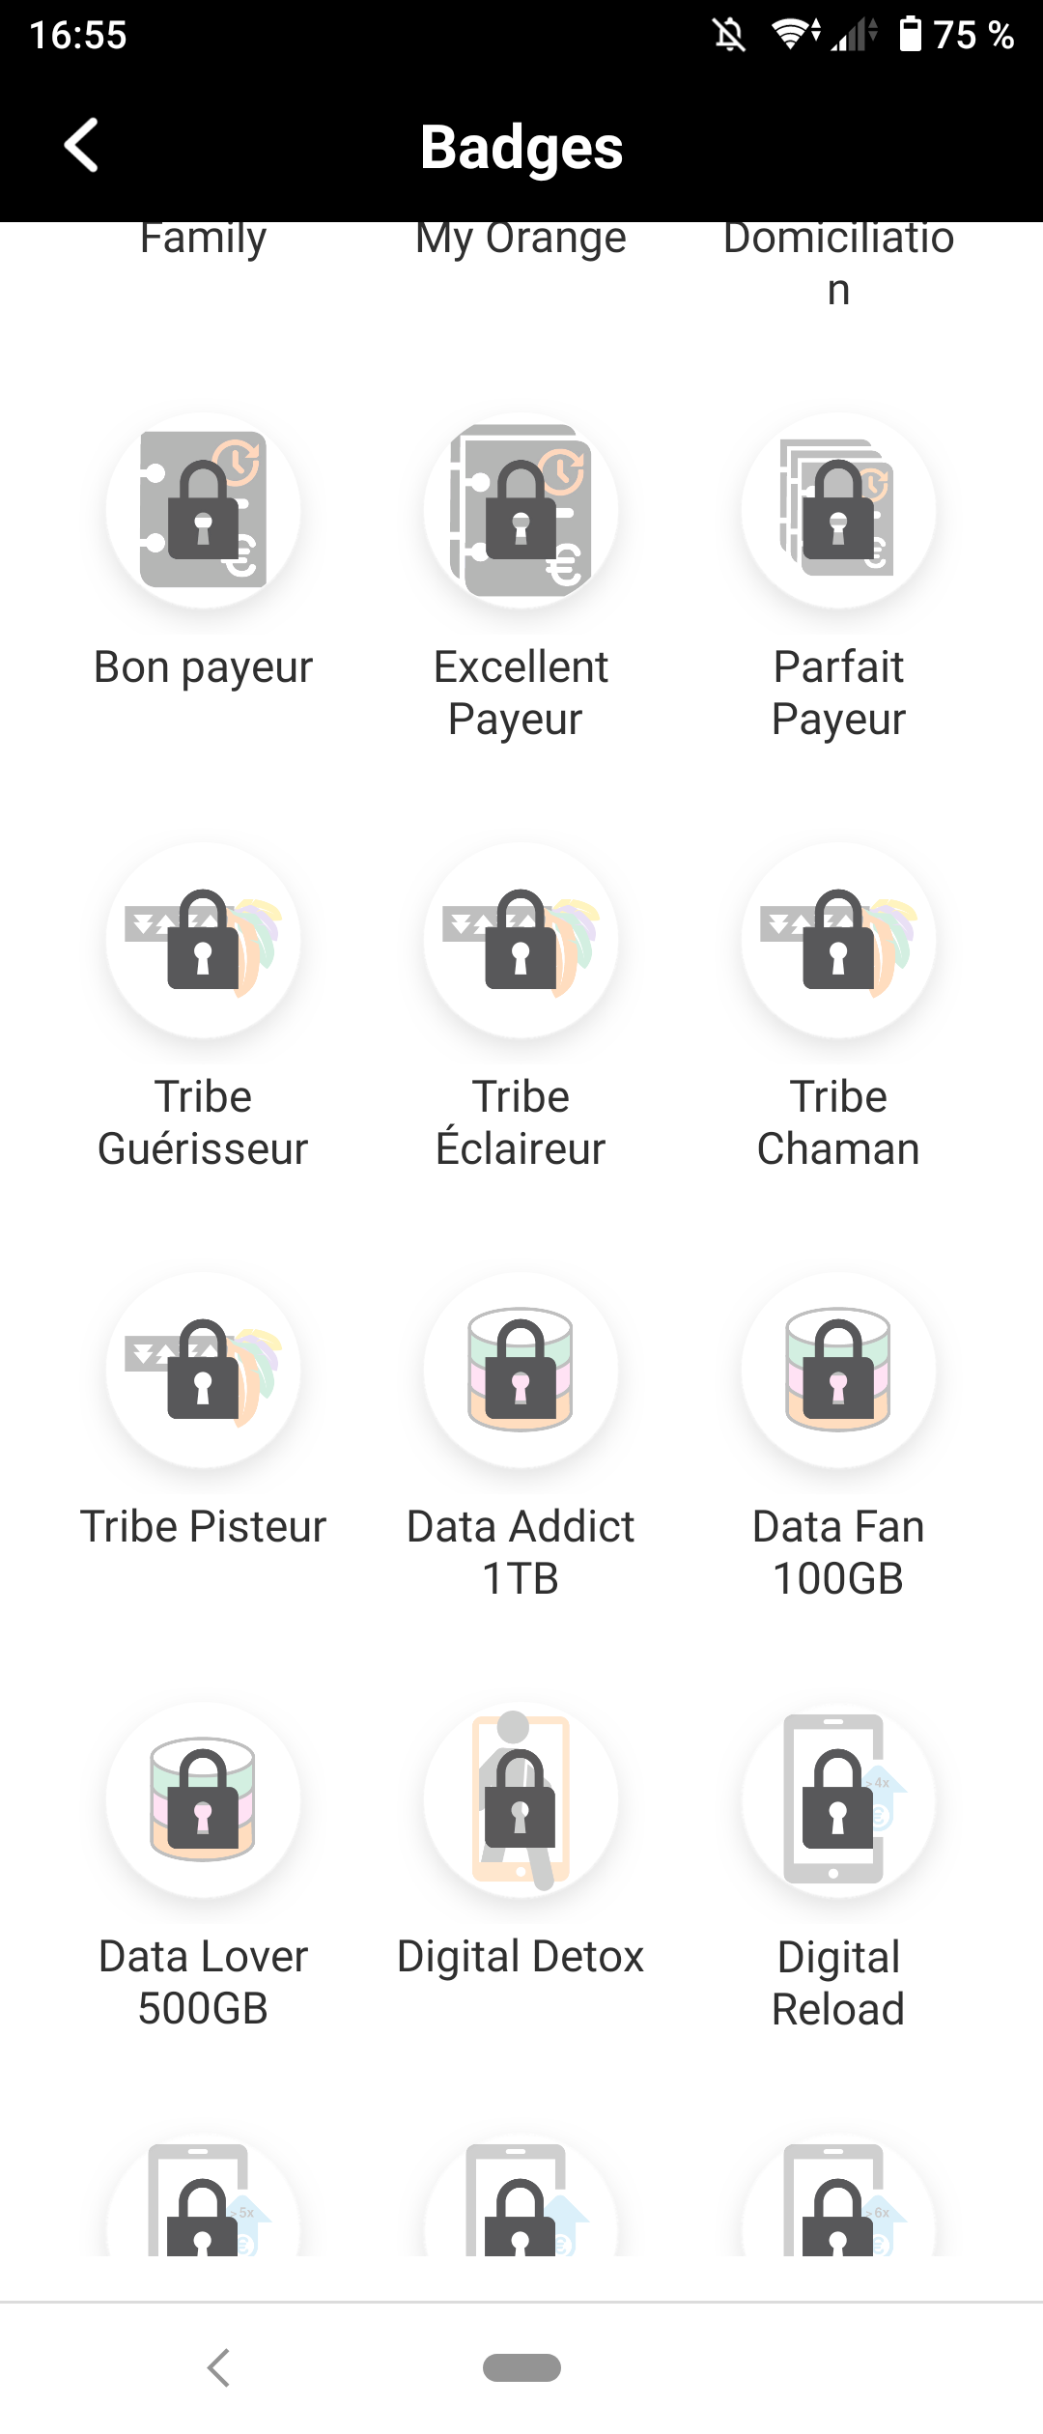The width and height of the screenshot is (1043, 2434).
Task: Tap the My Orange badge label
Action: click(521, 240)
